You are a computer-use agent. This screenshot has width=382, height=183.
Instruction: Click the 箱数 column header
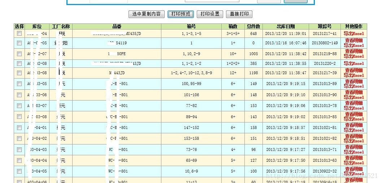[x=233, y=27]
